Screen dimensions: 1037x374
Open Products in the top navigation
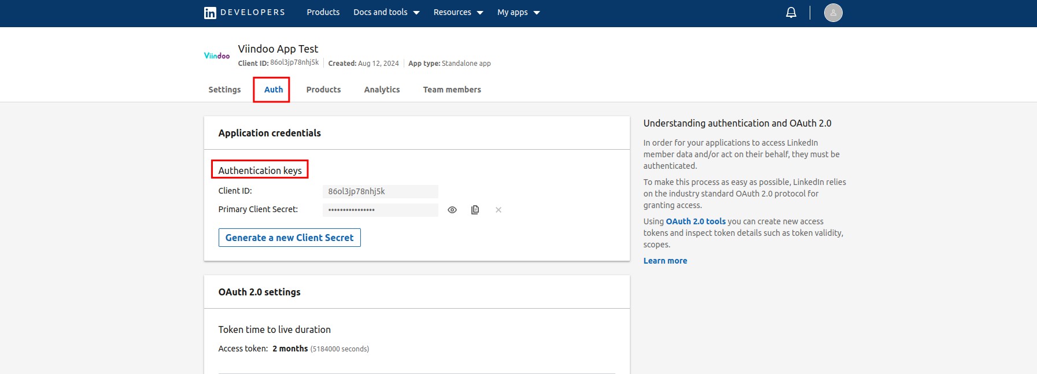pyautogui.click(x=323, y=12)
